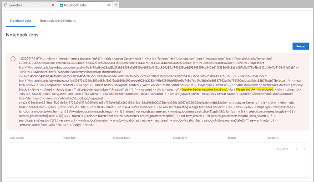Click the red error alert icon

click(x=13, y=59)
